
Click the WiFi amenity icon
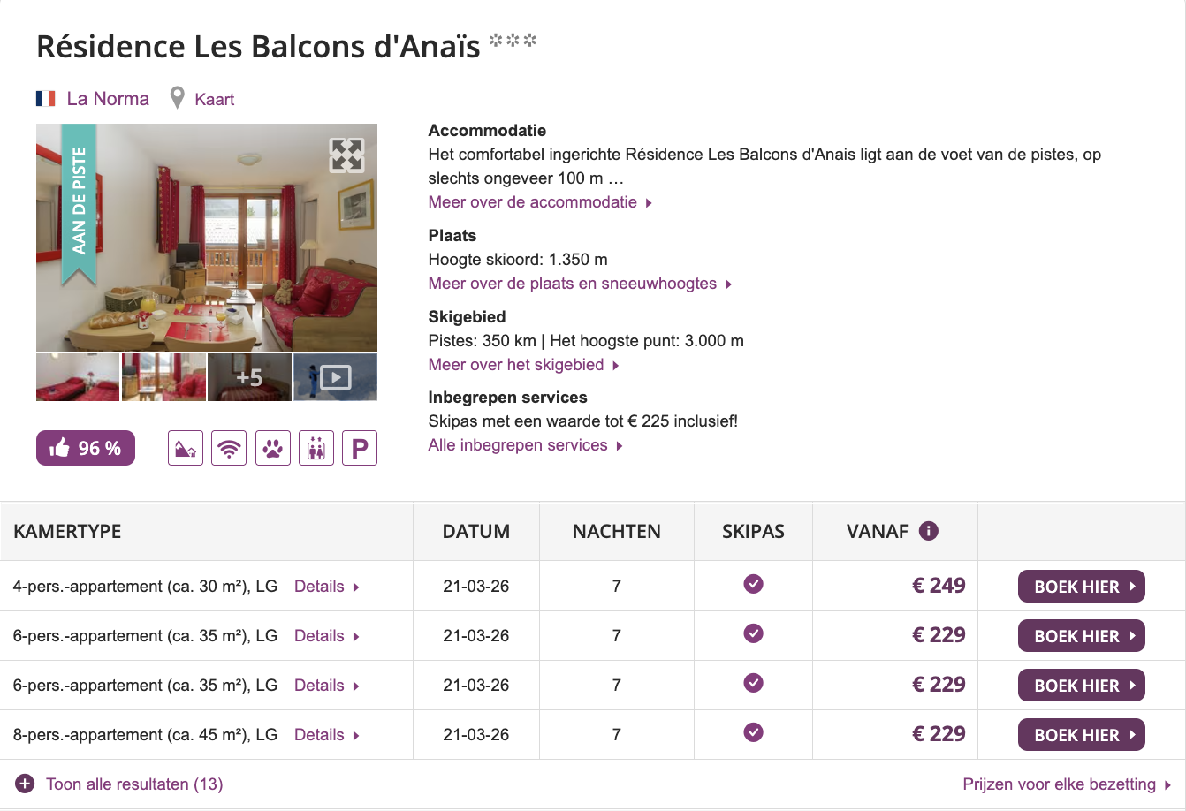[229, 448]
